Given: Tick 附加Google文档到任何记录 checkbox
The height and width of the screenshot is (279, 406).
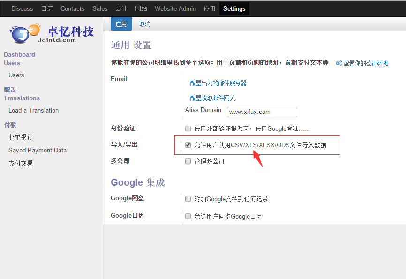Looking at the screenshot, I should [188, 199].
